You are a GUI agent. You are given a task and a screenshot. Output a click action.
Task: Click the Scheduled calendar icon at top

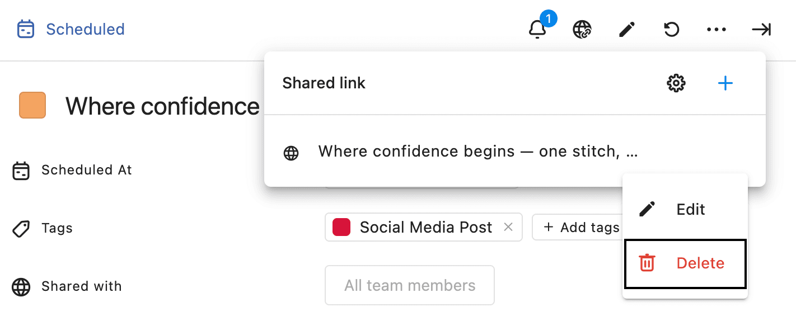(26, 29)
